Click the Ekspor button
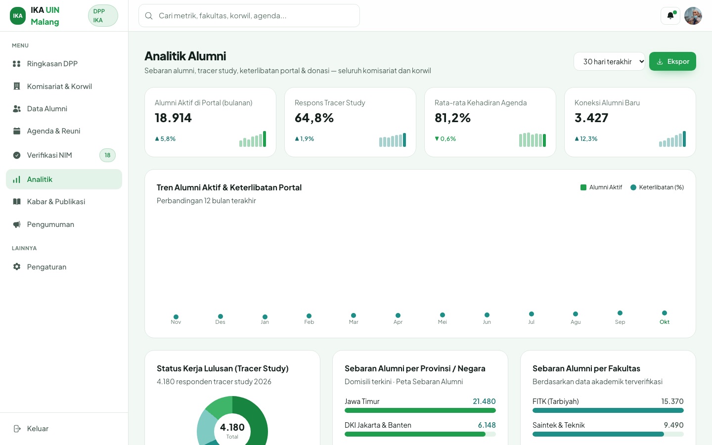712x445 pixels. point(672,61)
